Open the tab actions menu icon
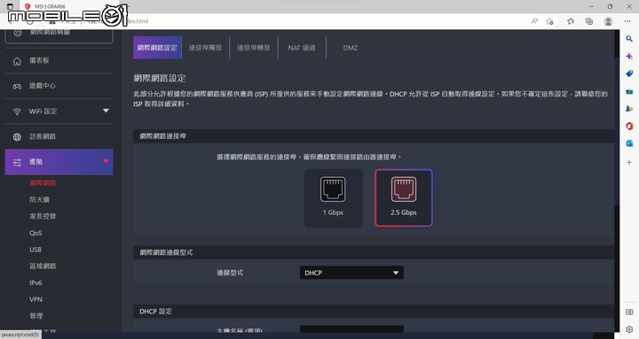This screenshot has width=639, height=339. tap(10, 6)
